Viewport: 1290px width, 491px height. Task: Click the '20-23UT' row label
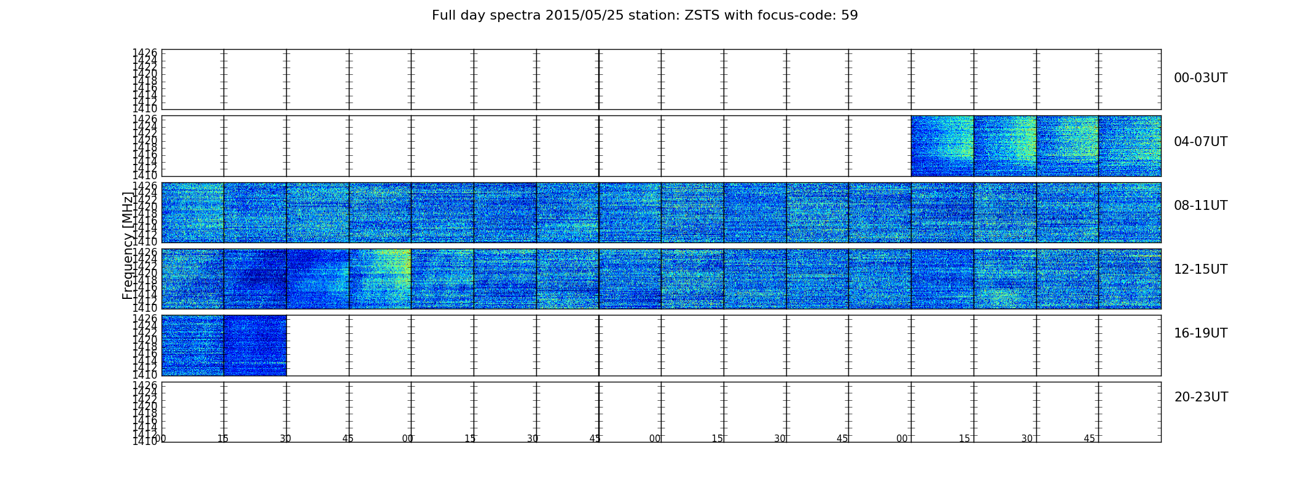(x=1201, y=397)
